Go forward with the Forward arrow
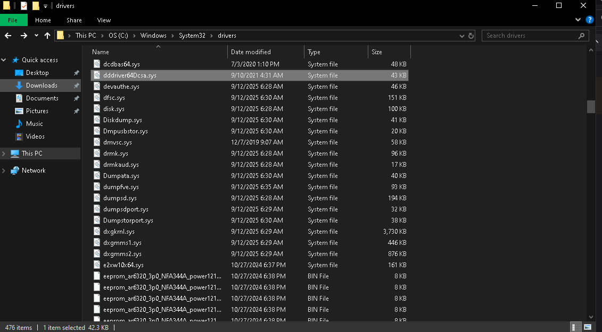 coord(24,36)
